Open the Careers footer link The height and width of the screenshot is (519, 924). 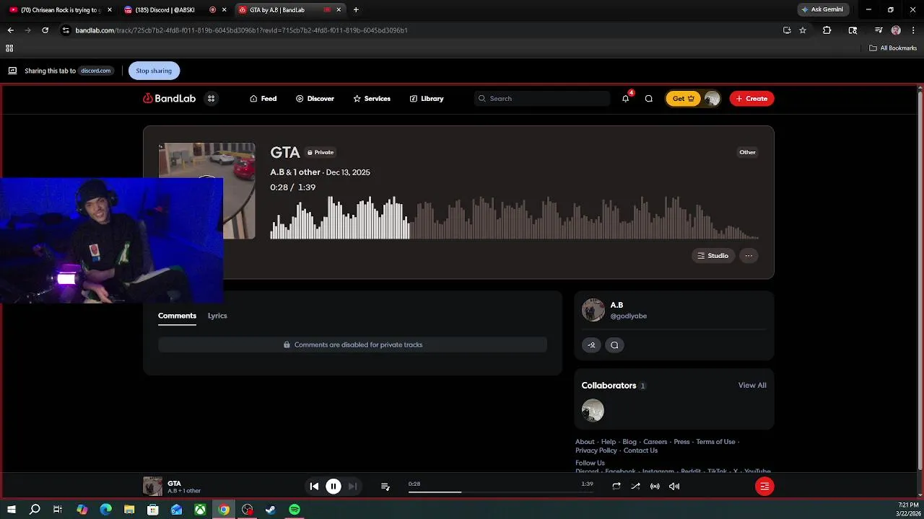point(655,442)
